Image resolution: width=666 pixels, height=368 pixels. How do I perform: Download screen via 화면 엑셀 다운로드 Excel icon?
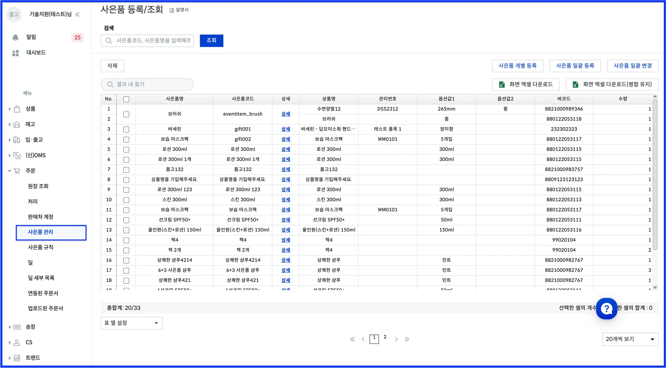coord(502,85)
